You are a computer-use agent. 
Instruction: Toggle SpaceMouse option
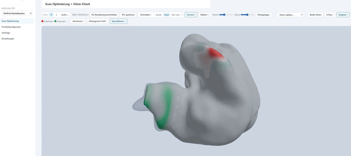[x=119, y=21]
